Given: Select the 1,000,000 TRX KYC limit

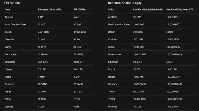Looking at the screenshot, I should point(174,99).
